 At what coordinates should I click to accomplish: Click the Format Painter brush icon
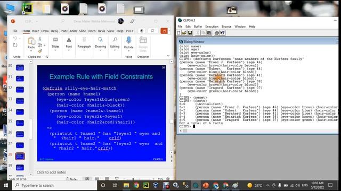point(40,51)
